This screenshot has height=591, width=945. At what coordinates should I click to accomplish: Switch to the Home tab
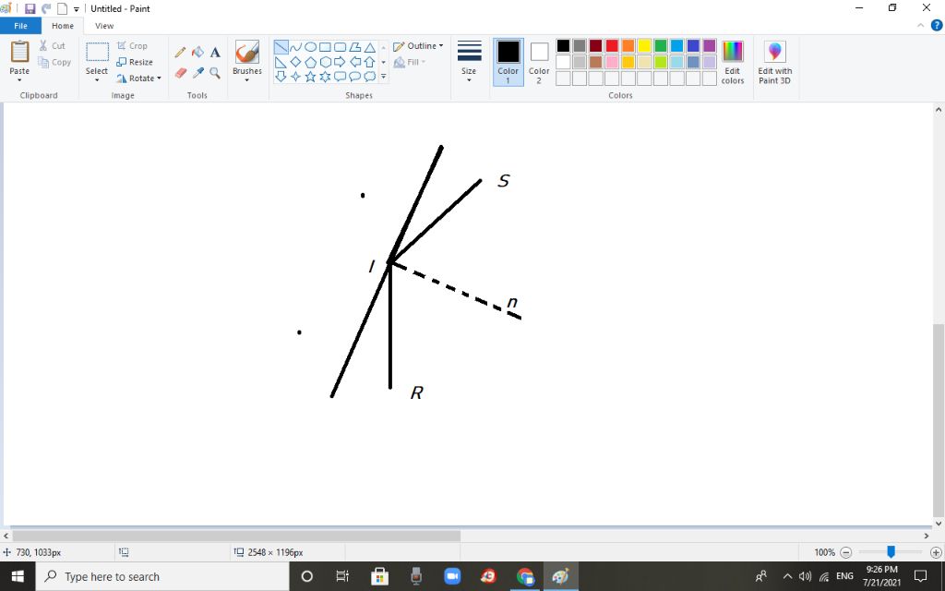click(x=63, y=26)
